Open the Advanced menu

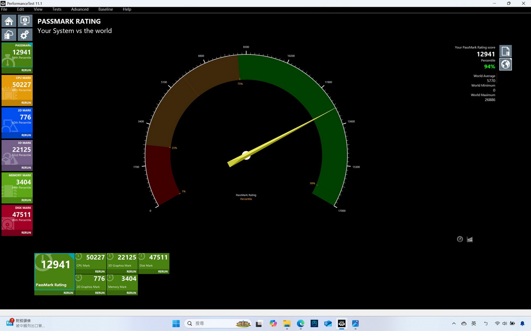[x=80, y=9]
